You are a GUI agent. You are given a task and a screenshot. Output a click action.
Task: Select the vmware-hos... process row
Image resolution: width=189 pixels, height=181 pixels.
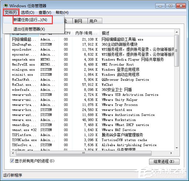pyautogui.click(x=92, y=110)
